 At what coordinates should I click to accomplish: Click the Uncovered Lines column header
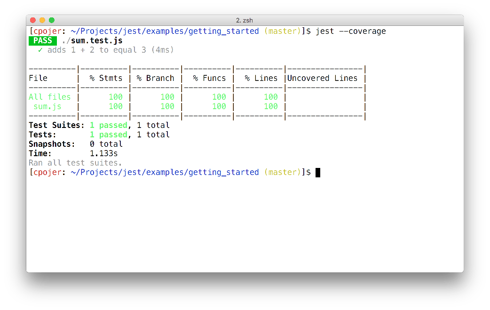point(322,78)
